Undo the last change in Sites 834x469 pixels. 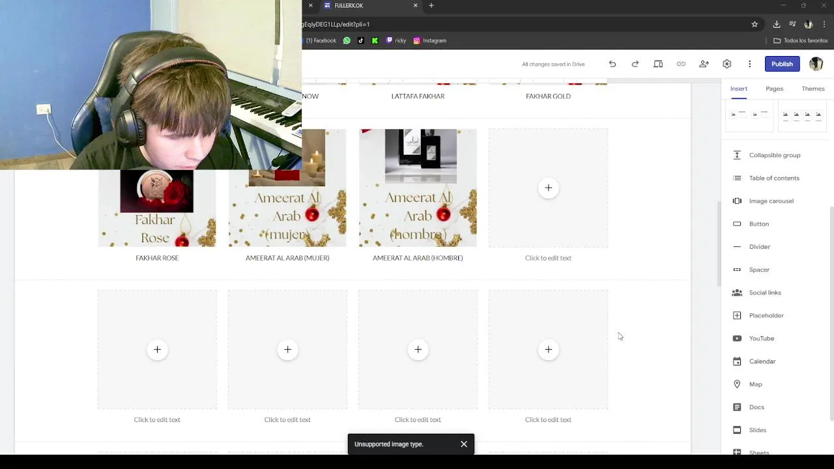612,64
